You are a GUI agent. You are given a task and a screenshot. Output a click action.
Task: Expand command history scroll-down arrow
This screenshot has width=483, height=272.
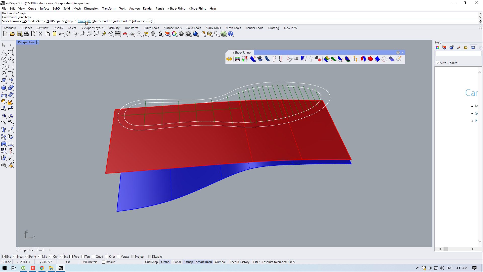tap(480, 17)
